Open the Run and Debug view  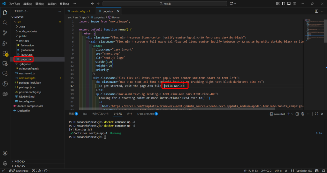(x=5, y=43)
